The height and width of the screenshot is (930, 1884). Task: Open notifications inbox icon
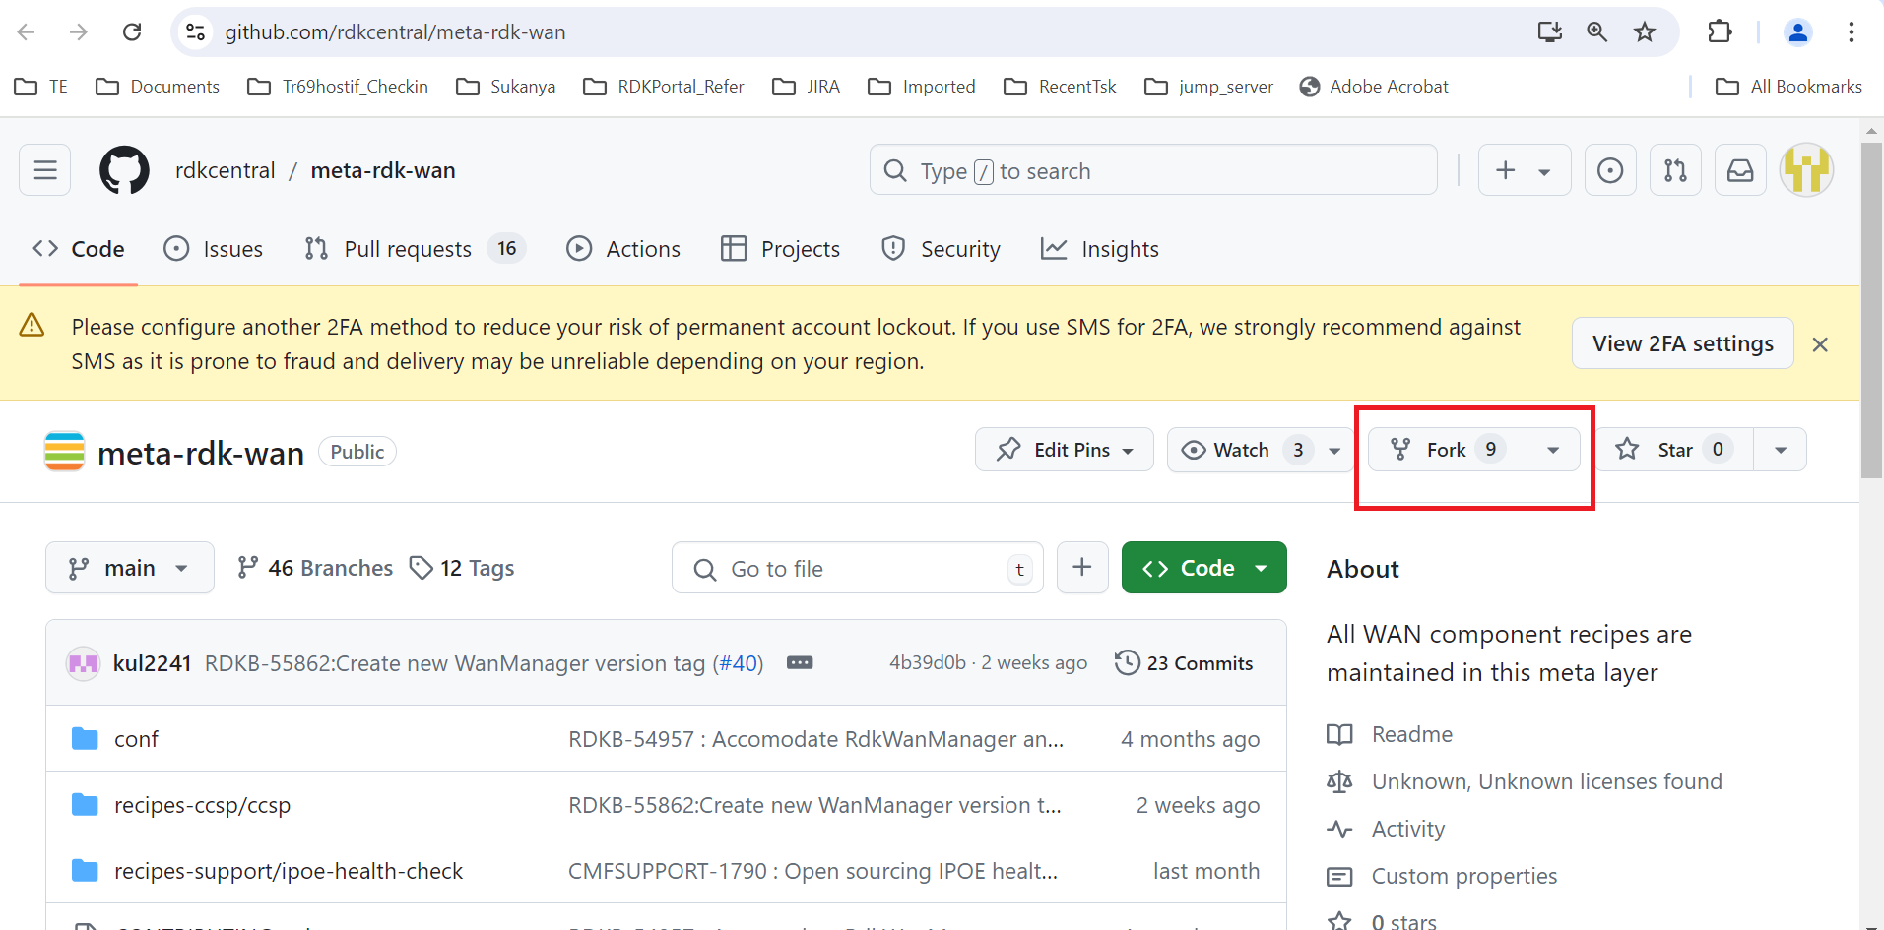[1740, 170]
